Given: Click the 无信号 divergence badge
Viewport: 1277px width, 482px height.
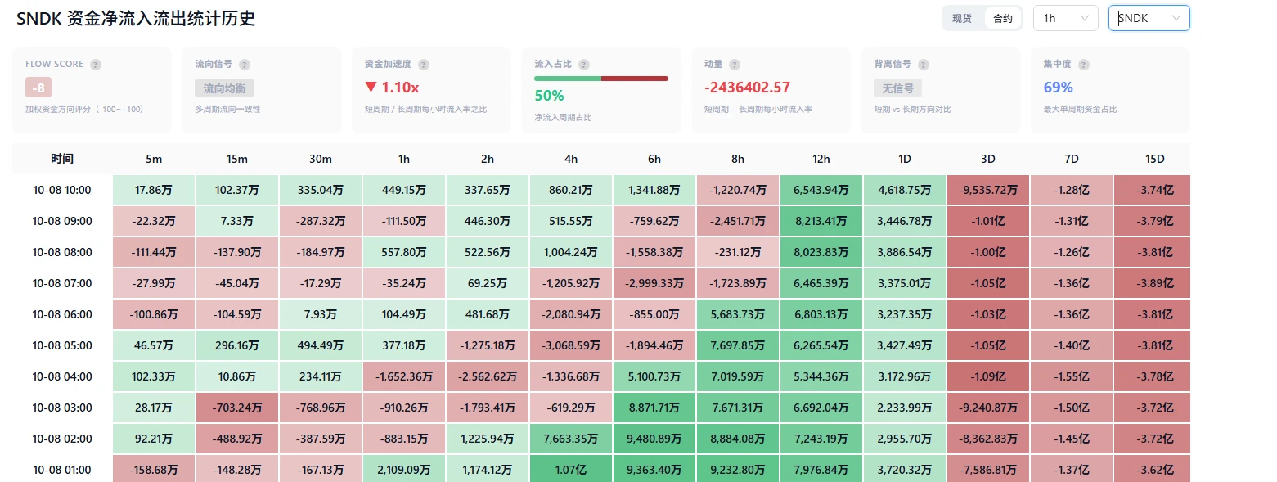Looking at the screenshot, I should point(897,88).
